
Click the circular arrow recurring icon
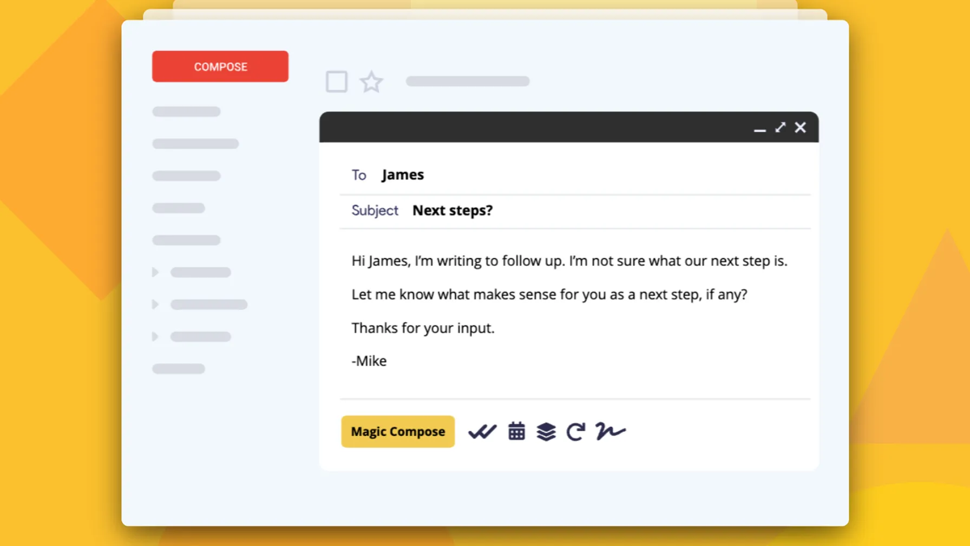coord(576,432)
